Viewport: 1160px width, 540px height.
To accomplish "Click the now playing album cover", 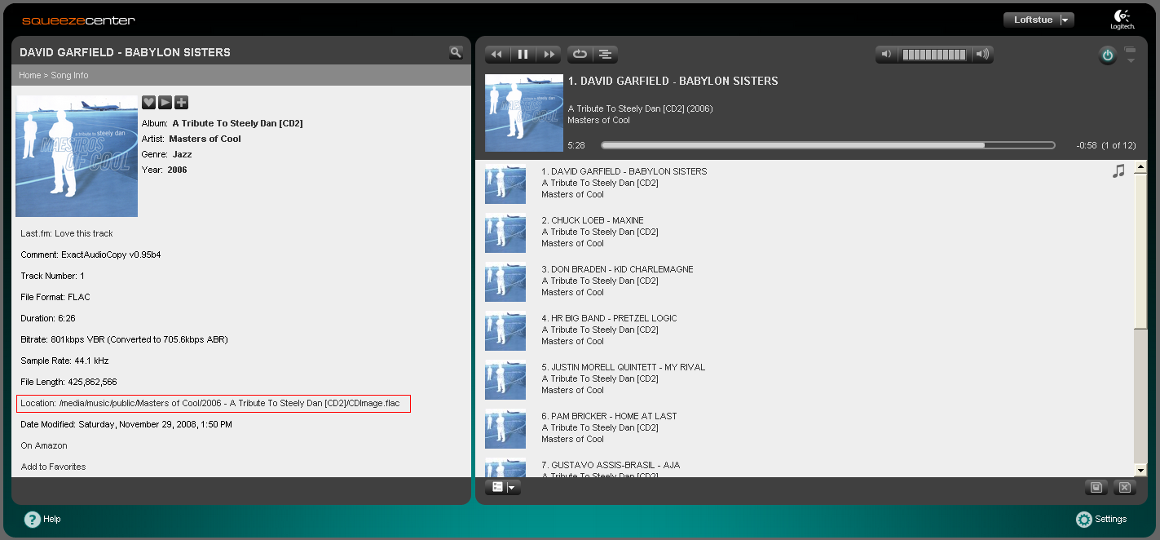I will [524, 113].
